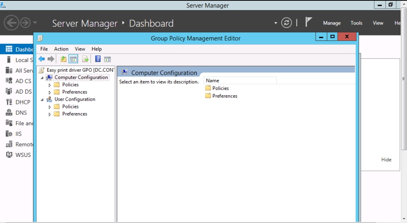The height and width of the screenshot is (223, 407).
Task: Select Preferences folder in right pane
Action: pos(225,96)
